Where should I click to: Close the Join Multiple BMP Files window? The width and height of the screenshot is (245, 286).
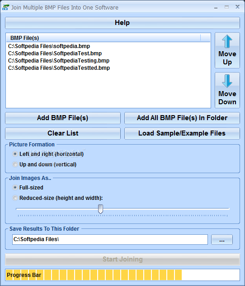click(237, 7)
